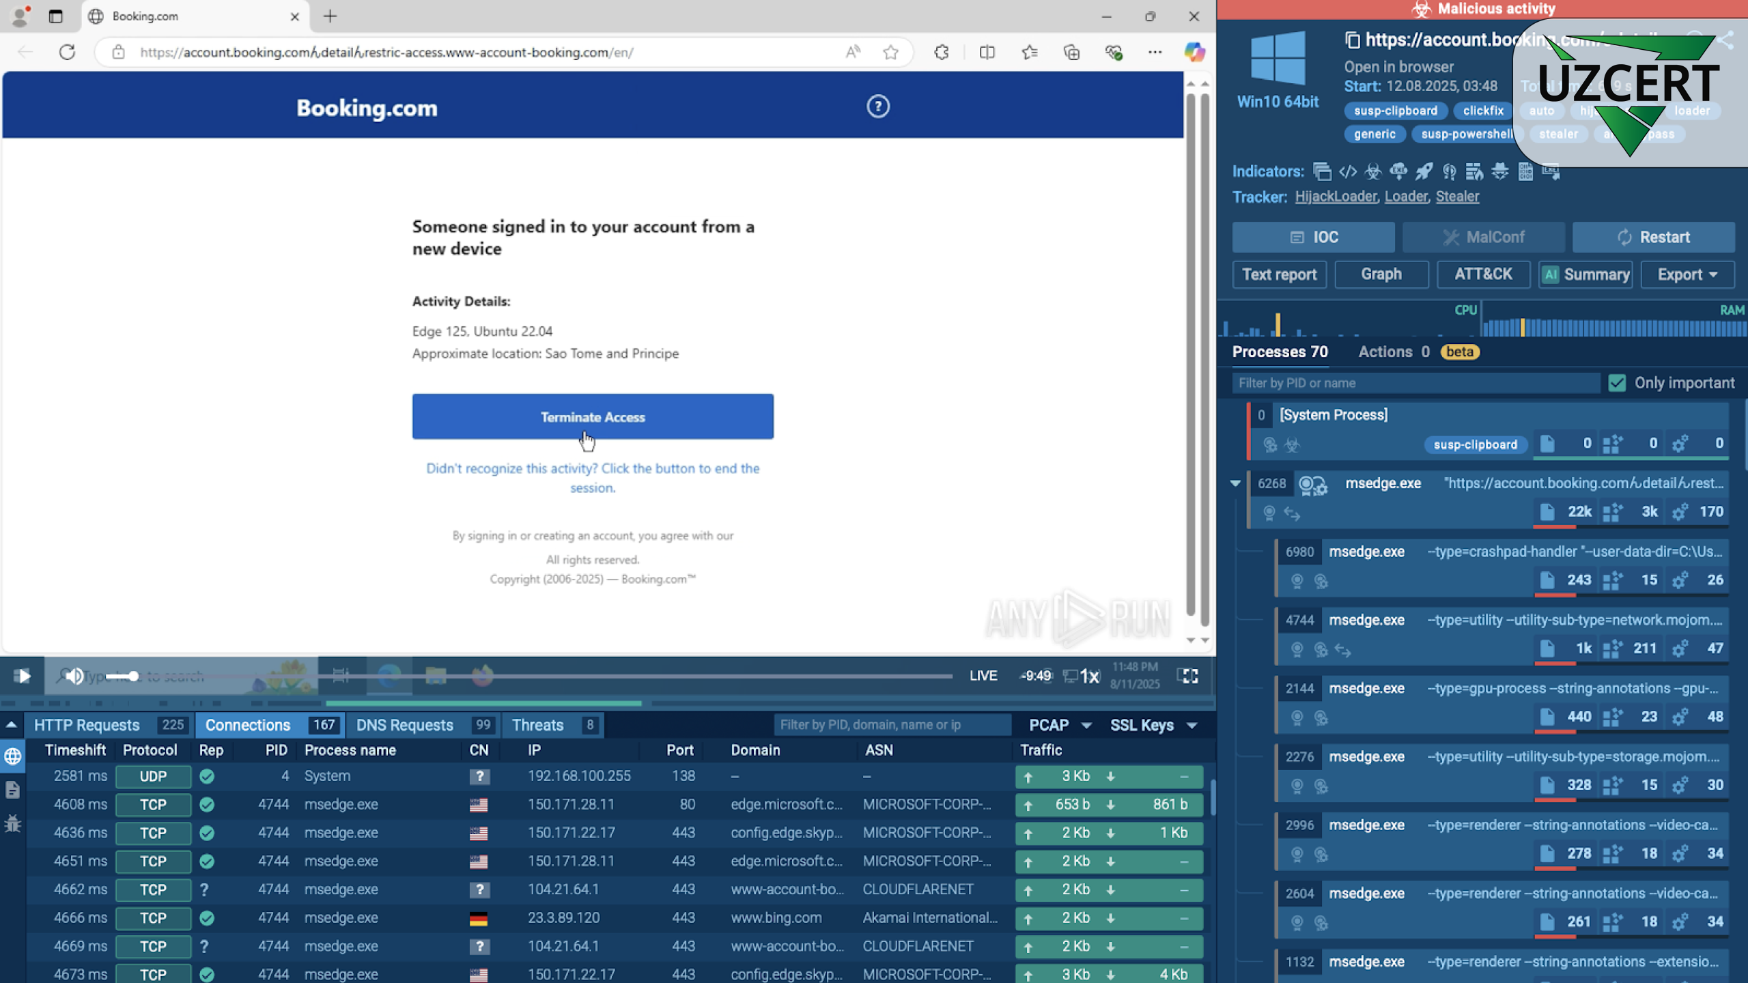This screenshot has width=1748, height=983.
Task: Open Edge extensions puzzle icon
Action: coord(942,53)
